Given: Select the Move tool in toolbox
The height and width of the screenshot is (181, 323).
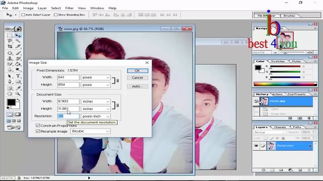Looking at the screenshot, I should pos(18,36).
